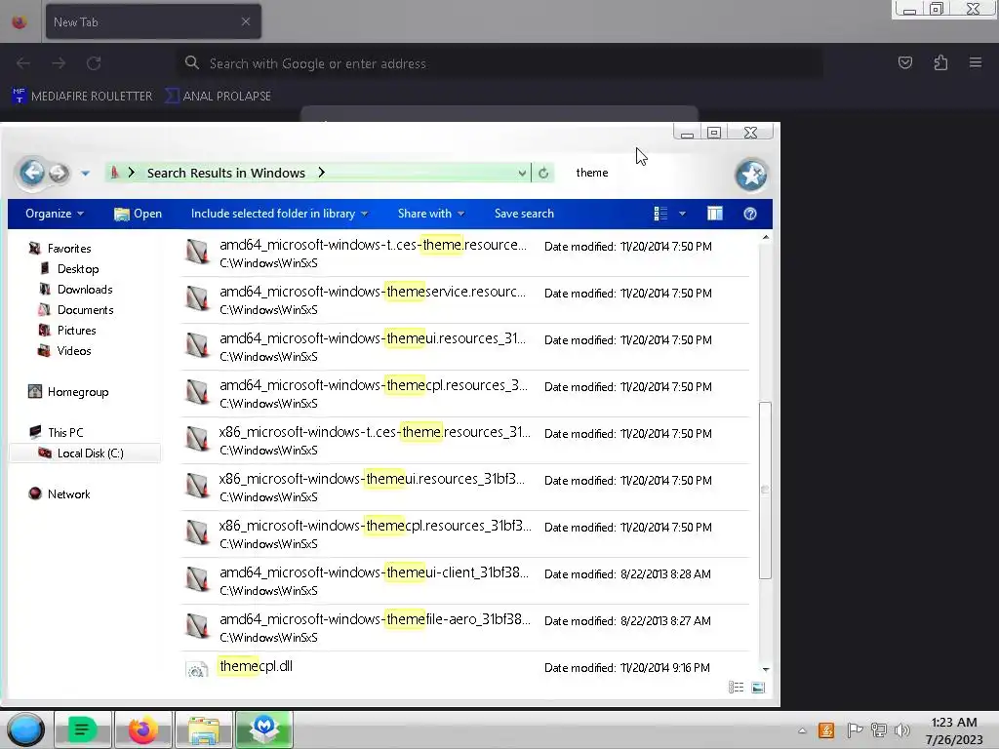Close the New Tab tab
999x749 pixels.
point(246,21)
